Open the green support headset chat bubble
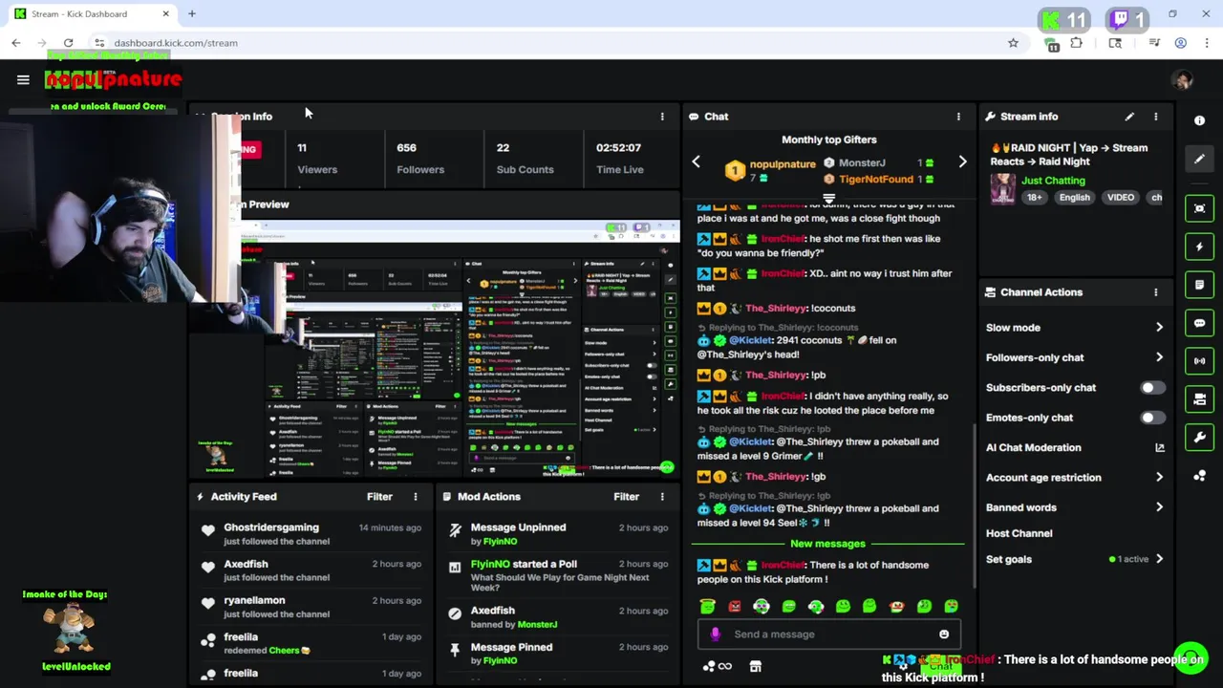This screenshot has width=1223, height=688. coord(1191,657)
